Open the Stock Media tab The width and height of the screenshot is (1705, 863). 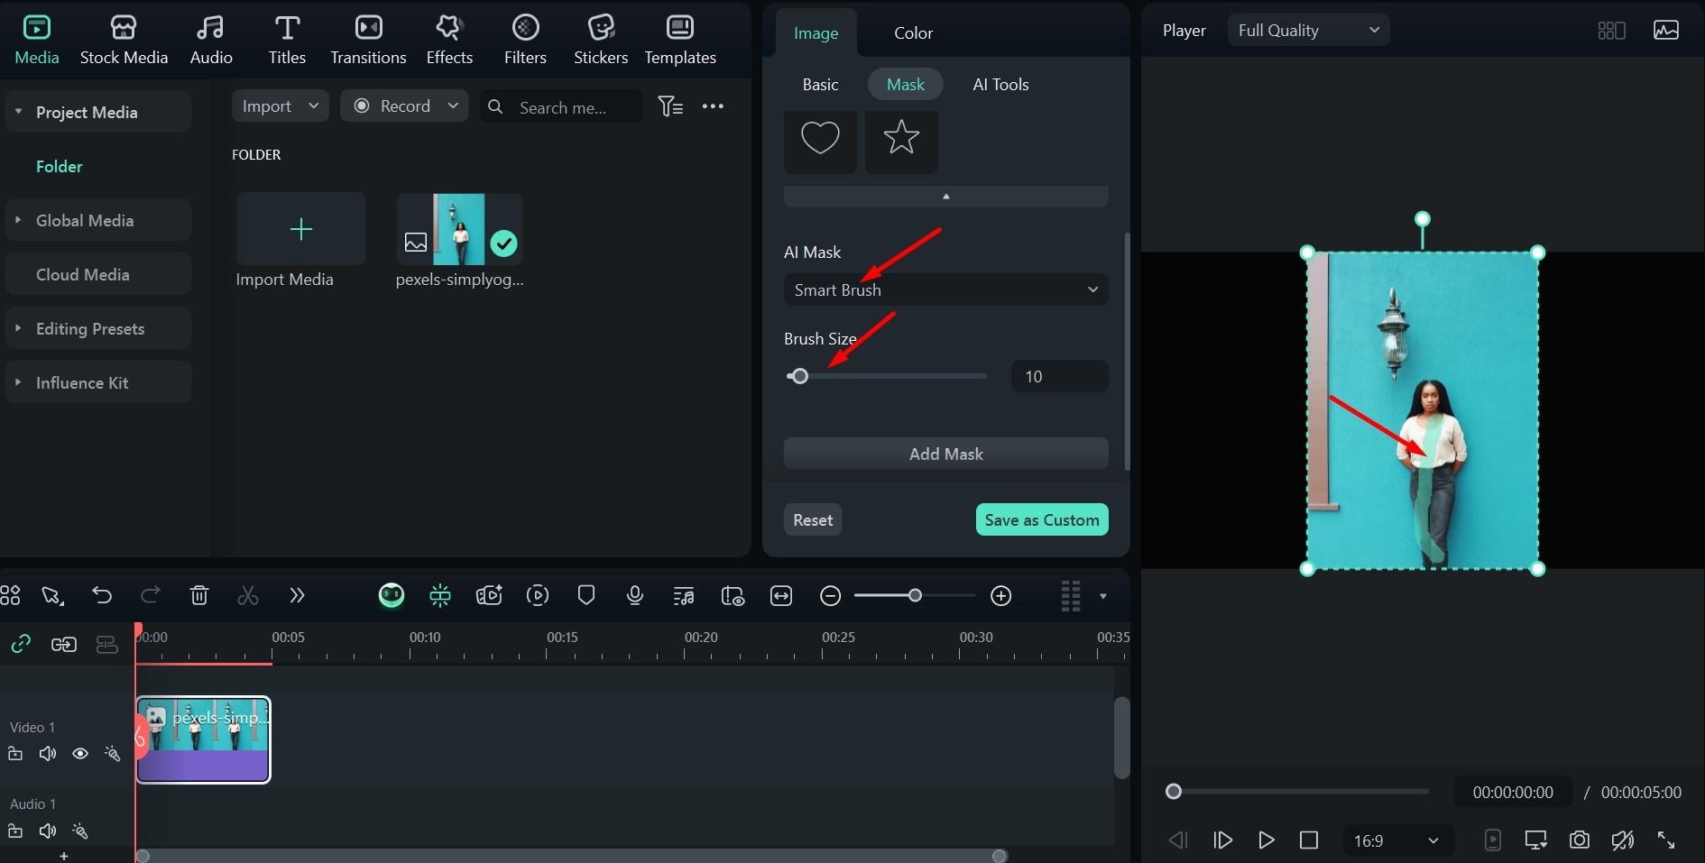click(124, 41)
